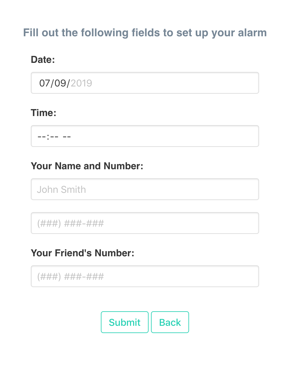Viewport: 305px width, 382px height.
Task: Click the "Your Name and Number:" label
Action: [x=87, y=166]
